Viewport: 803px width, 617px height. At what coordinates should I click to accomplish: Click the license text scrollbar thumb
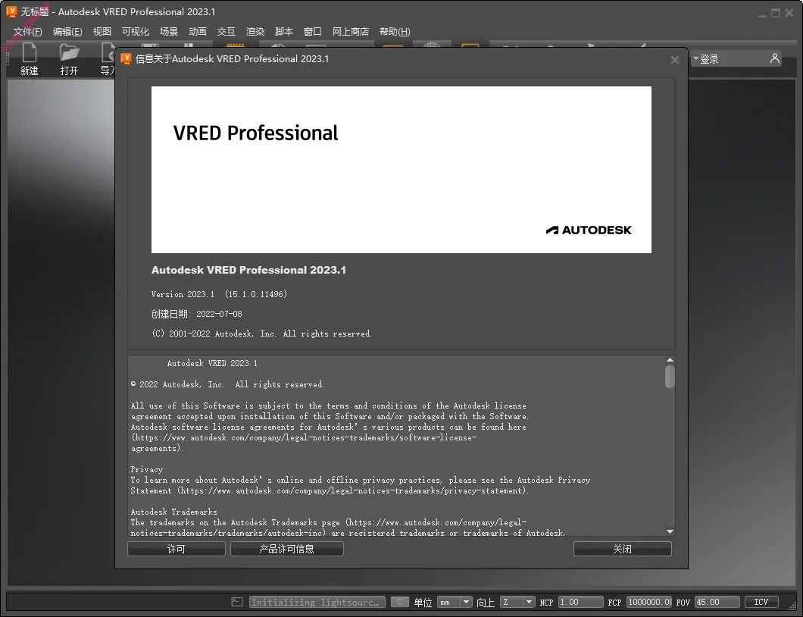point(670,377)
